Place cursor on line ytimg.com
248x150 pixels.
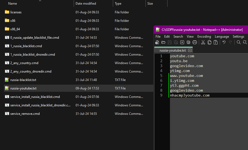click(x=180, y=71)
